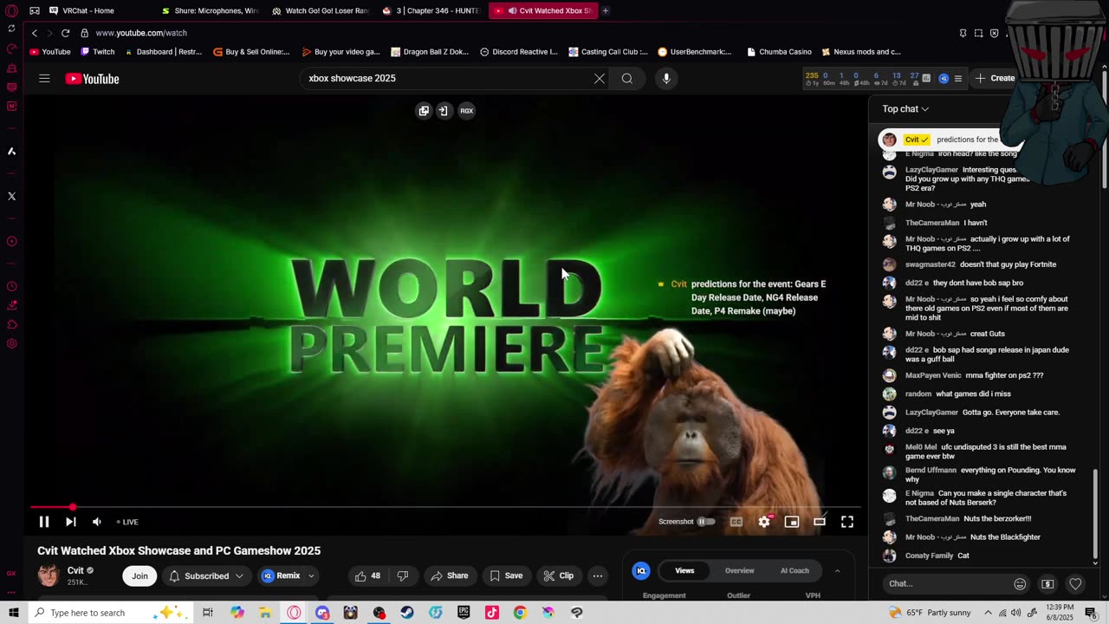Expand the Remix dropdown arrow

(x=311, y=575)
